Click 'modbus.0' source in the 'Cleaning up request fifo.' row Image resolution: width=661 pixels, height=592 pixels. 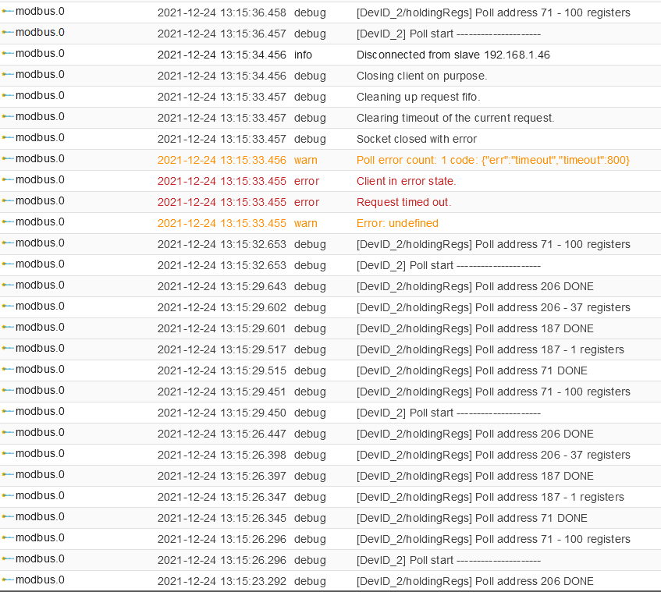(x=40, y=96)
